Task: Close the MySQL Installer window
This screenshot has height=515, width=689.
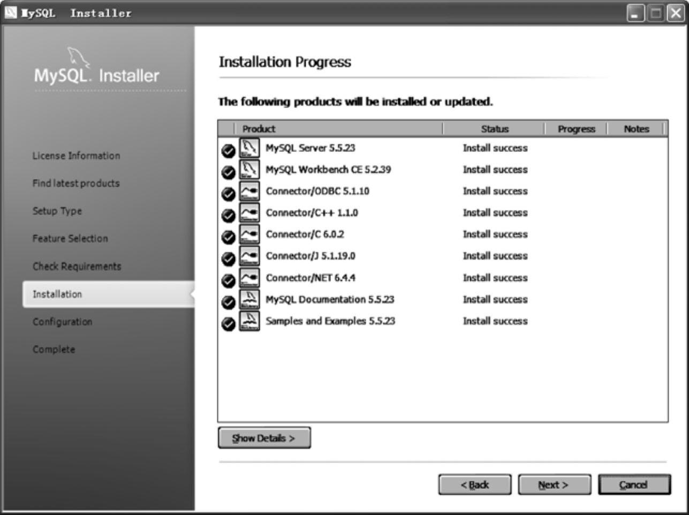Action: [x=675, y=13]
